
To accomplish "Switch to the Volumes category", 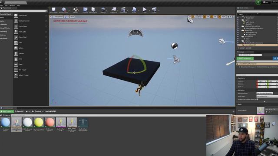I will click(x=6, y=35).
